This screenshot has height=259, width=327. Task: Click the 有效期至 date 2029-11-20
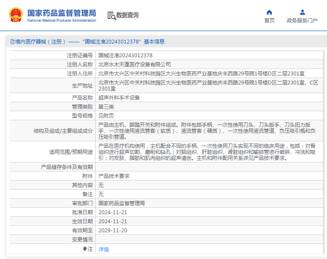point(112,230)
